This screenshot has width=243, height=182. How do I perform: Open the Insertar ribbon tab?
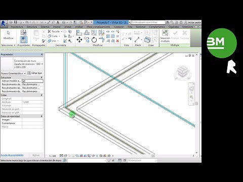coord(57,27)
